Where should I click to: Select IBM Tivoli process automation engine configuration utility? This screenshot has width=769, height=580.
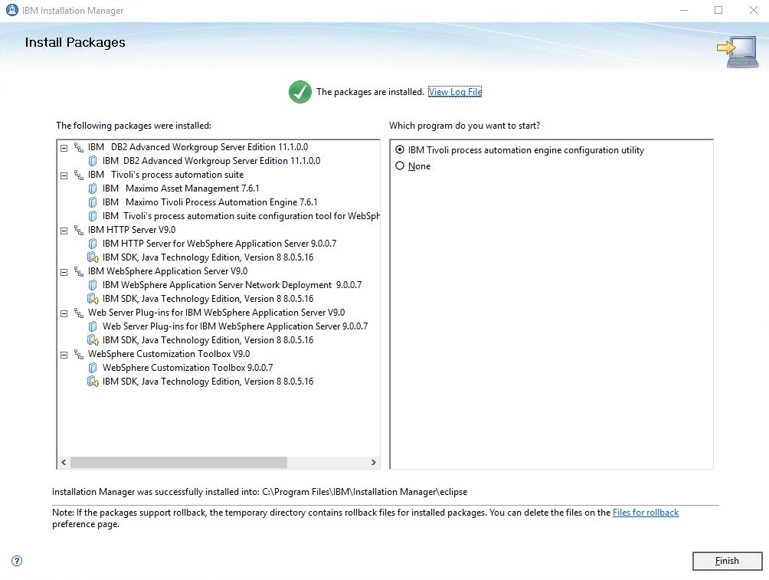400,149
